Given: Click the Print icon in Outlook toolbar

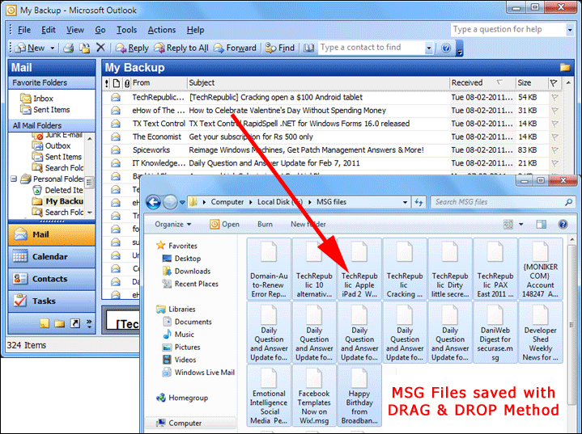Looking at the screenshot, I should (68, 48).
